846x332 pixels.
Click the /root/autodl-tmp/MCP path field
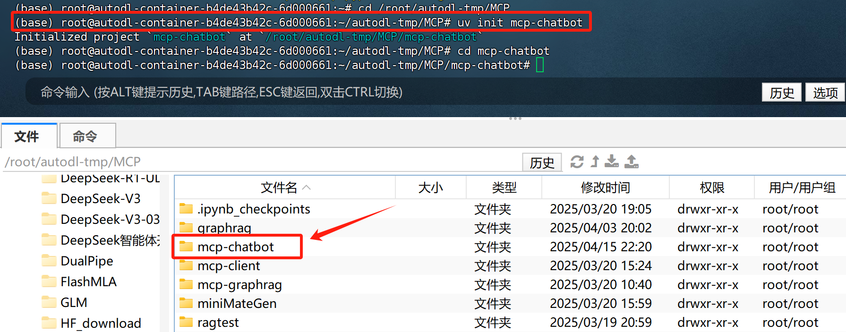(x=262, y=162)
